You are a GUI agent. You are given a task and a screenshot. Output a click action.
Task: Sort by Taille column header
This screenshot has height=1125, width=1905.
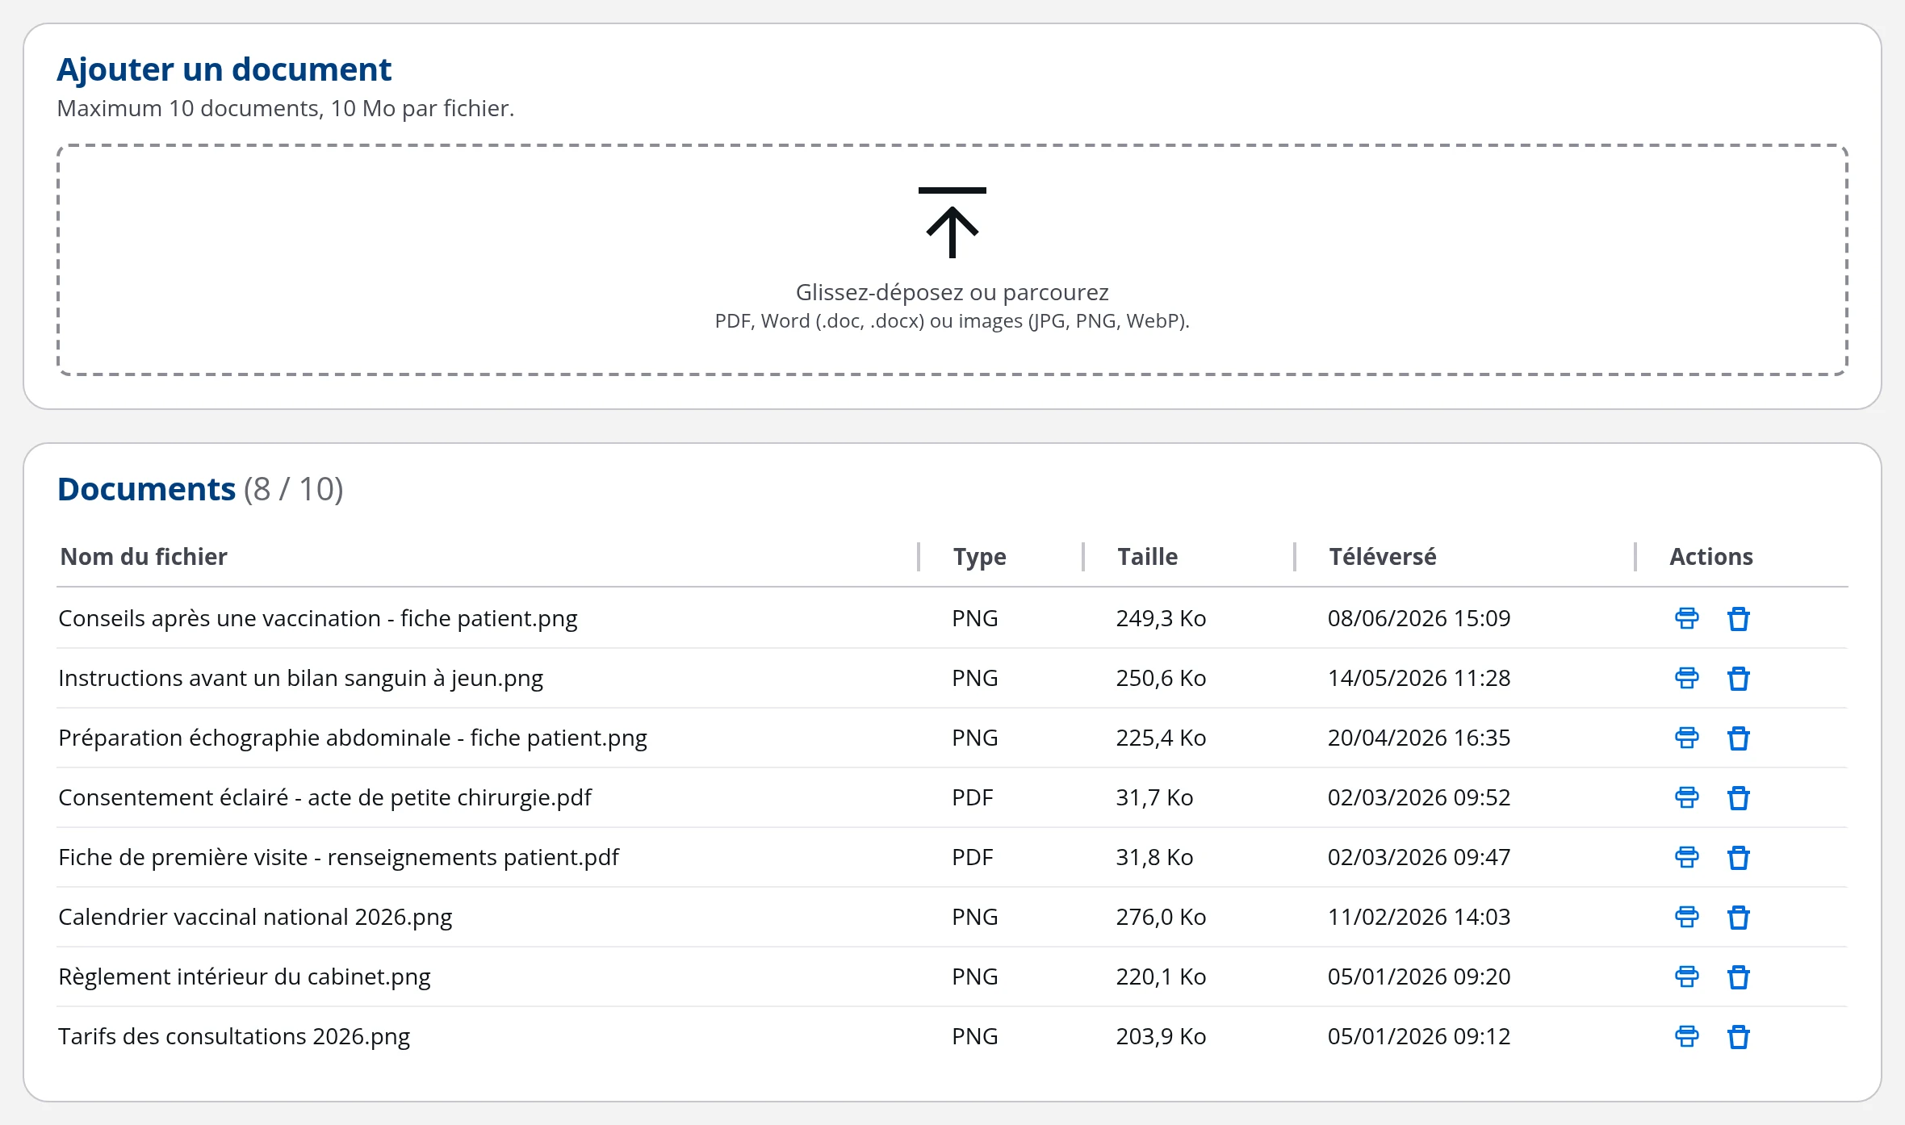(1147, 557)
